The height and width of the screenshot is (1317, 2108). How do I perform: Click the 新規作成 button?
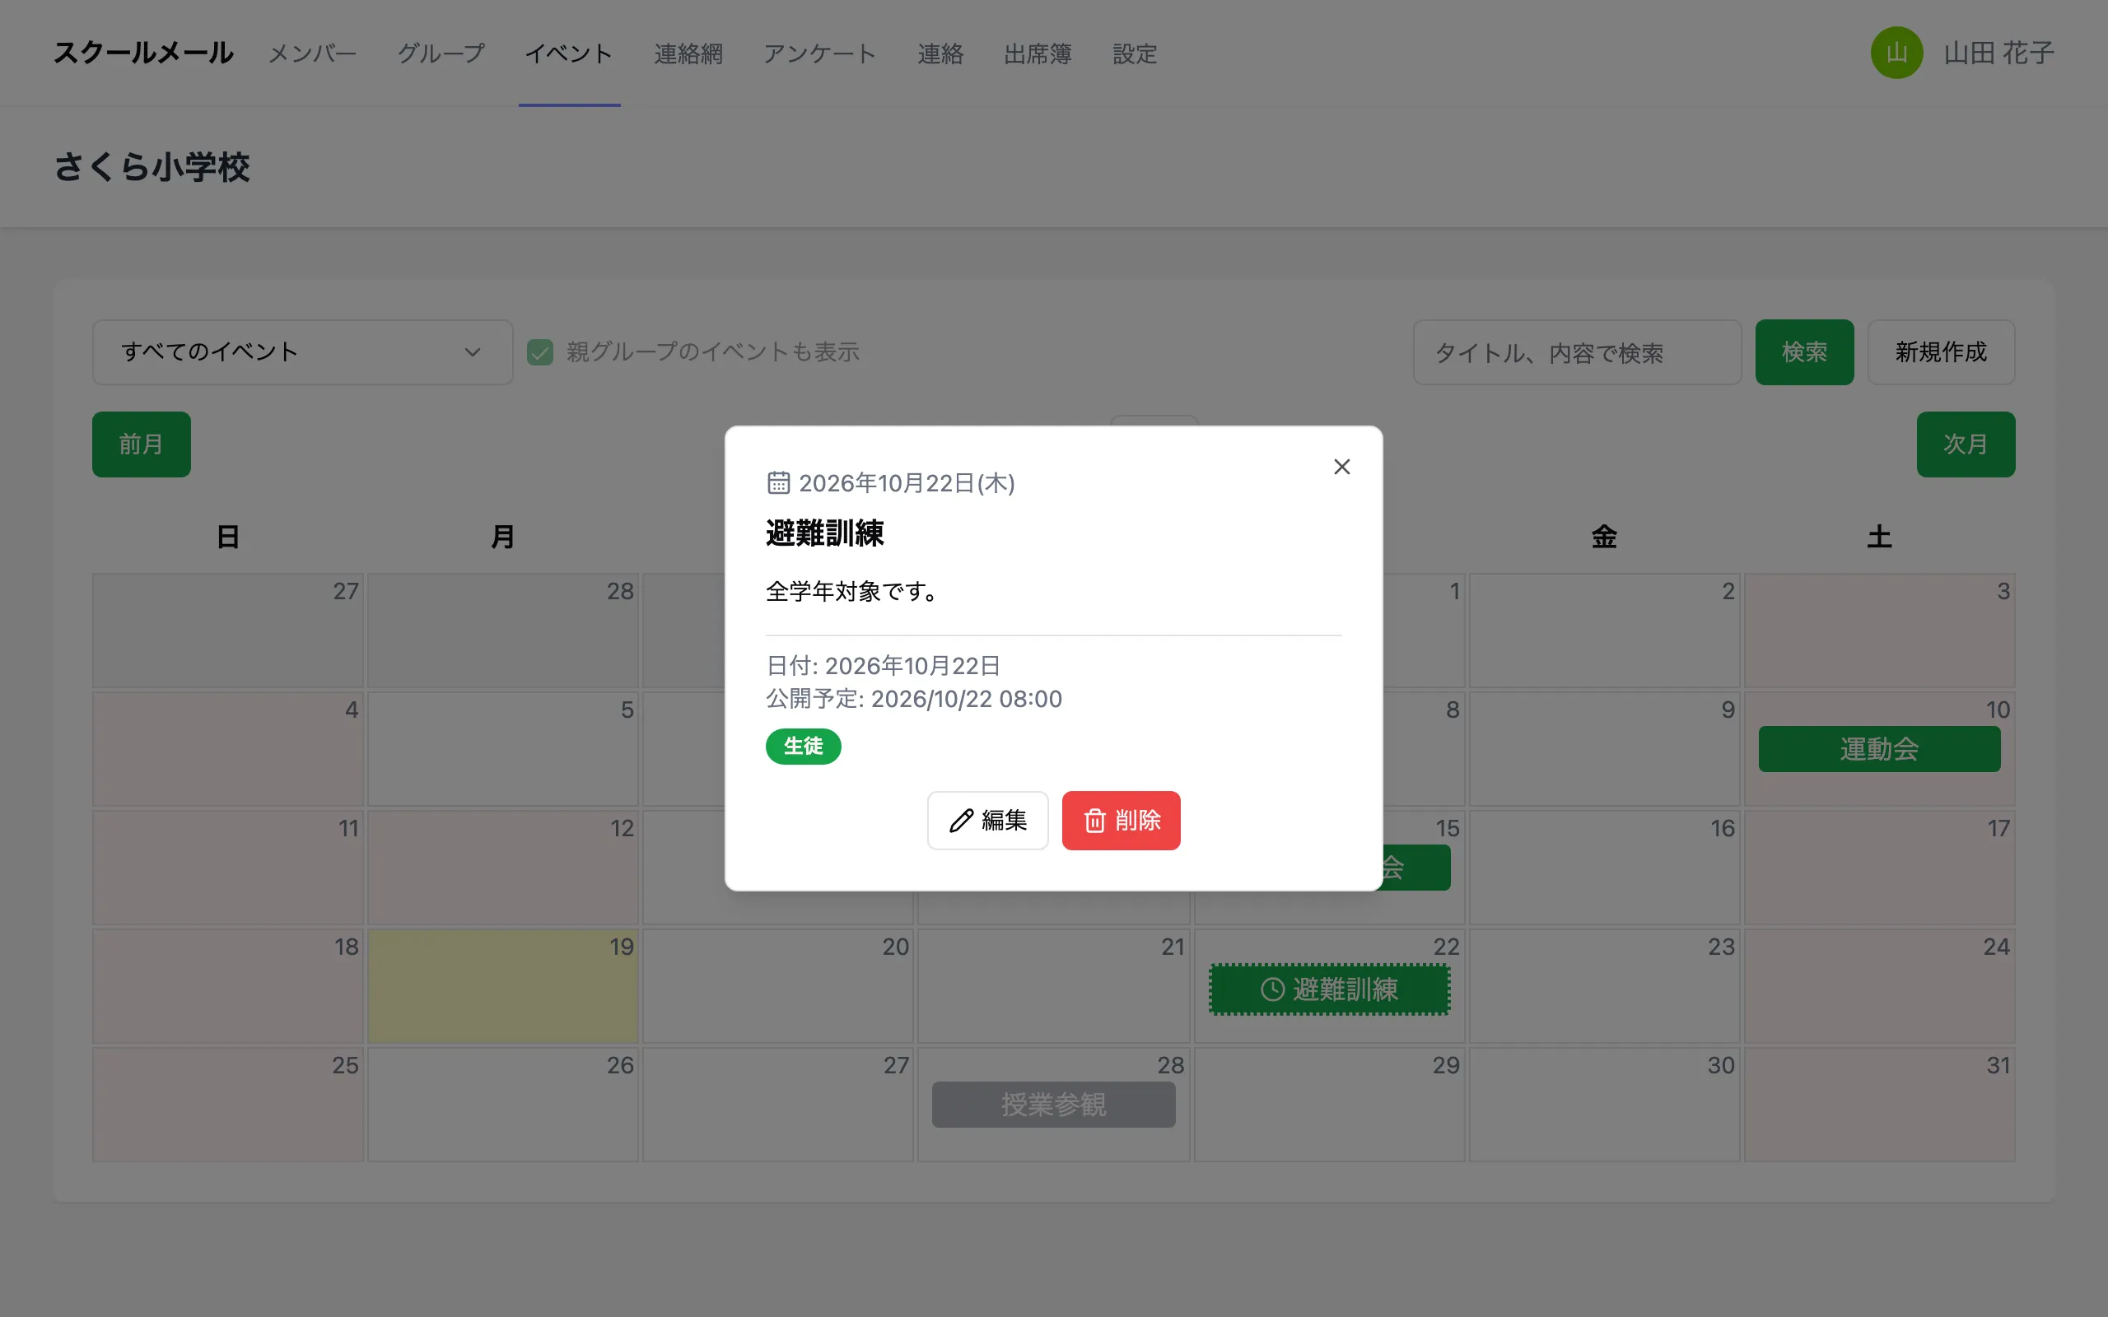tap(1941, 352)
